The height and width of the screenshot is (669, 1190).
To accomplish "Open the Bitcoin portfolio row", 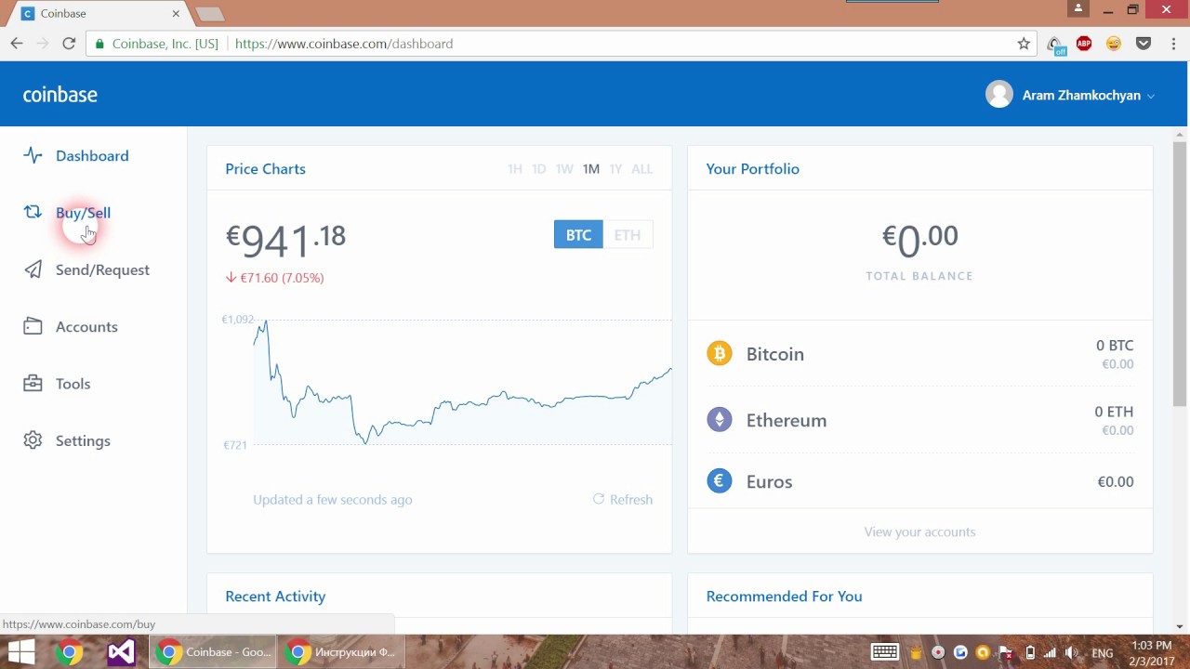I will tap(920, 354).
